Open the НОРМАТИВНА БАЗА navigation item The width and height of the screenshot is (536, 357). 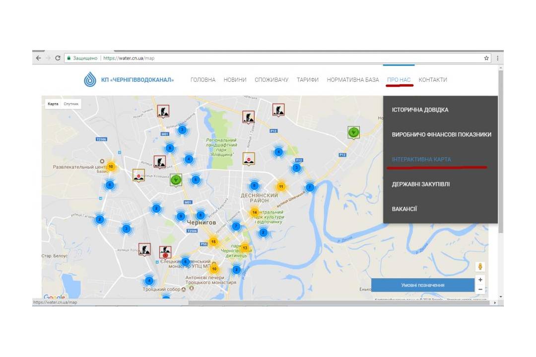[353, 80]
